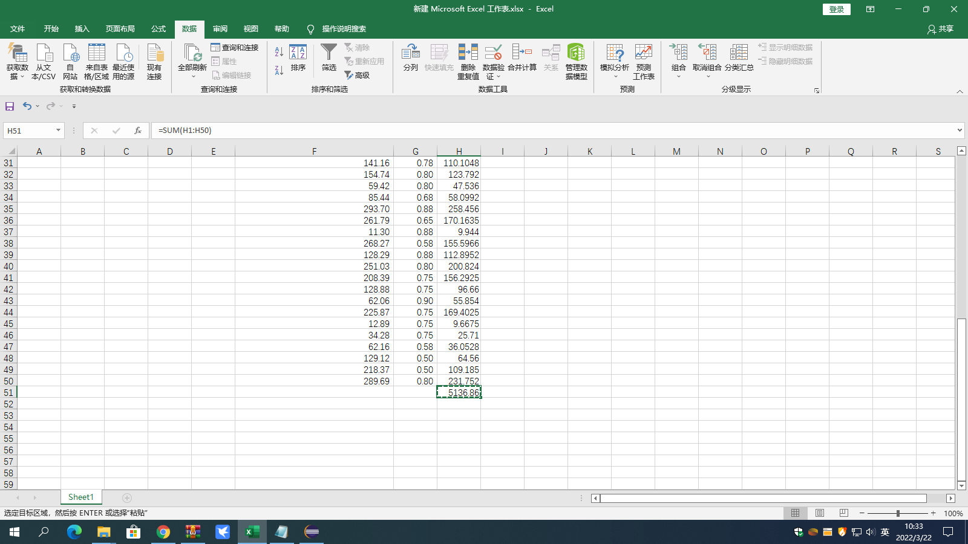
Task: Open Forecast Sheet (预测工作表) tool
Action: click(x=643, y=60)
